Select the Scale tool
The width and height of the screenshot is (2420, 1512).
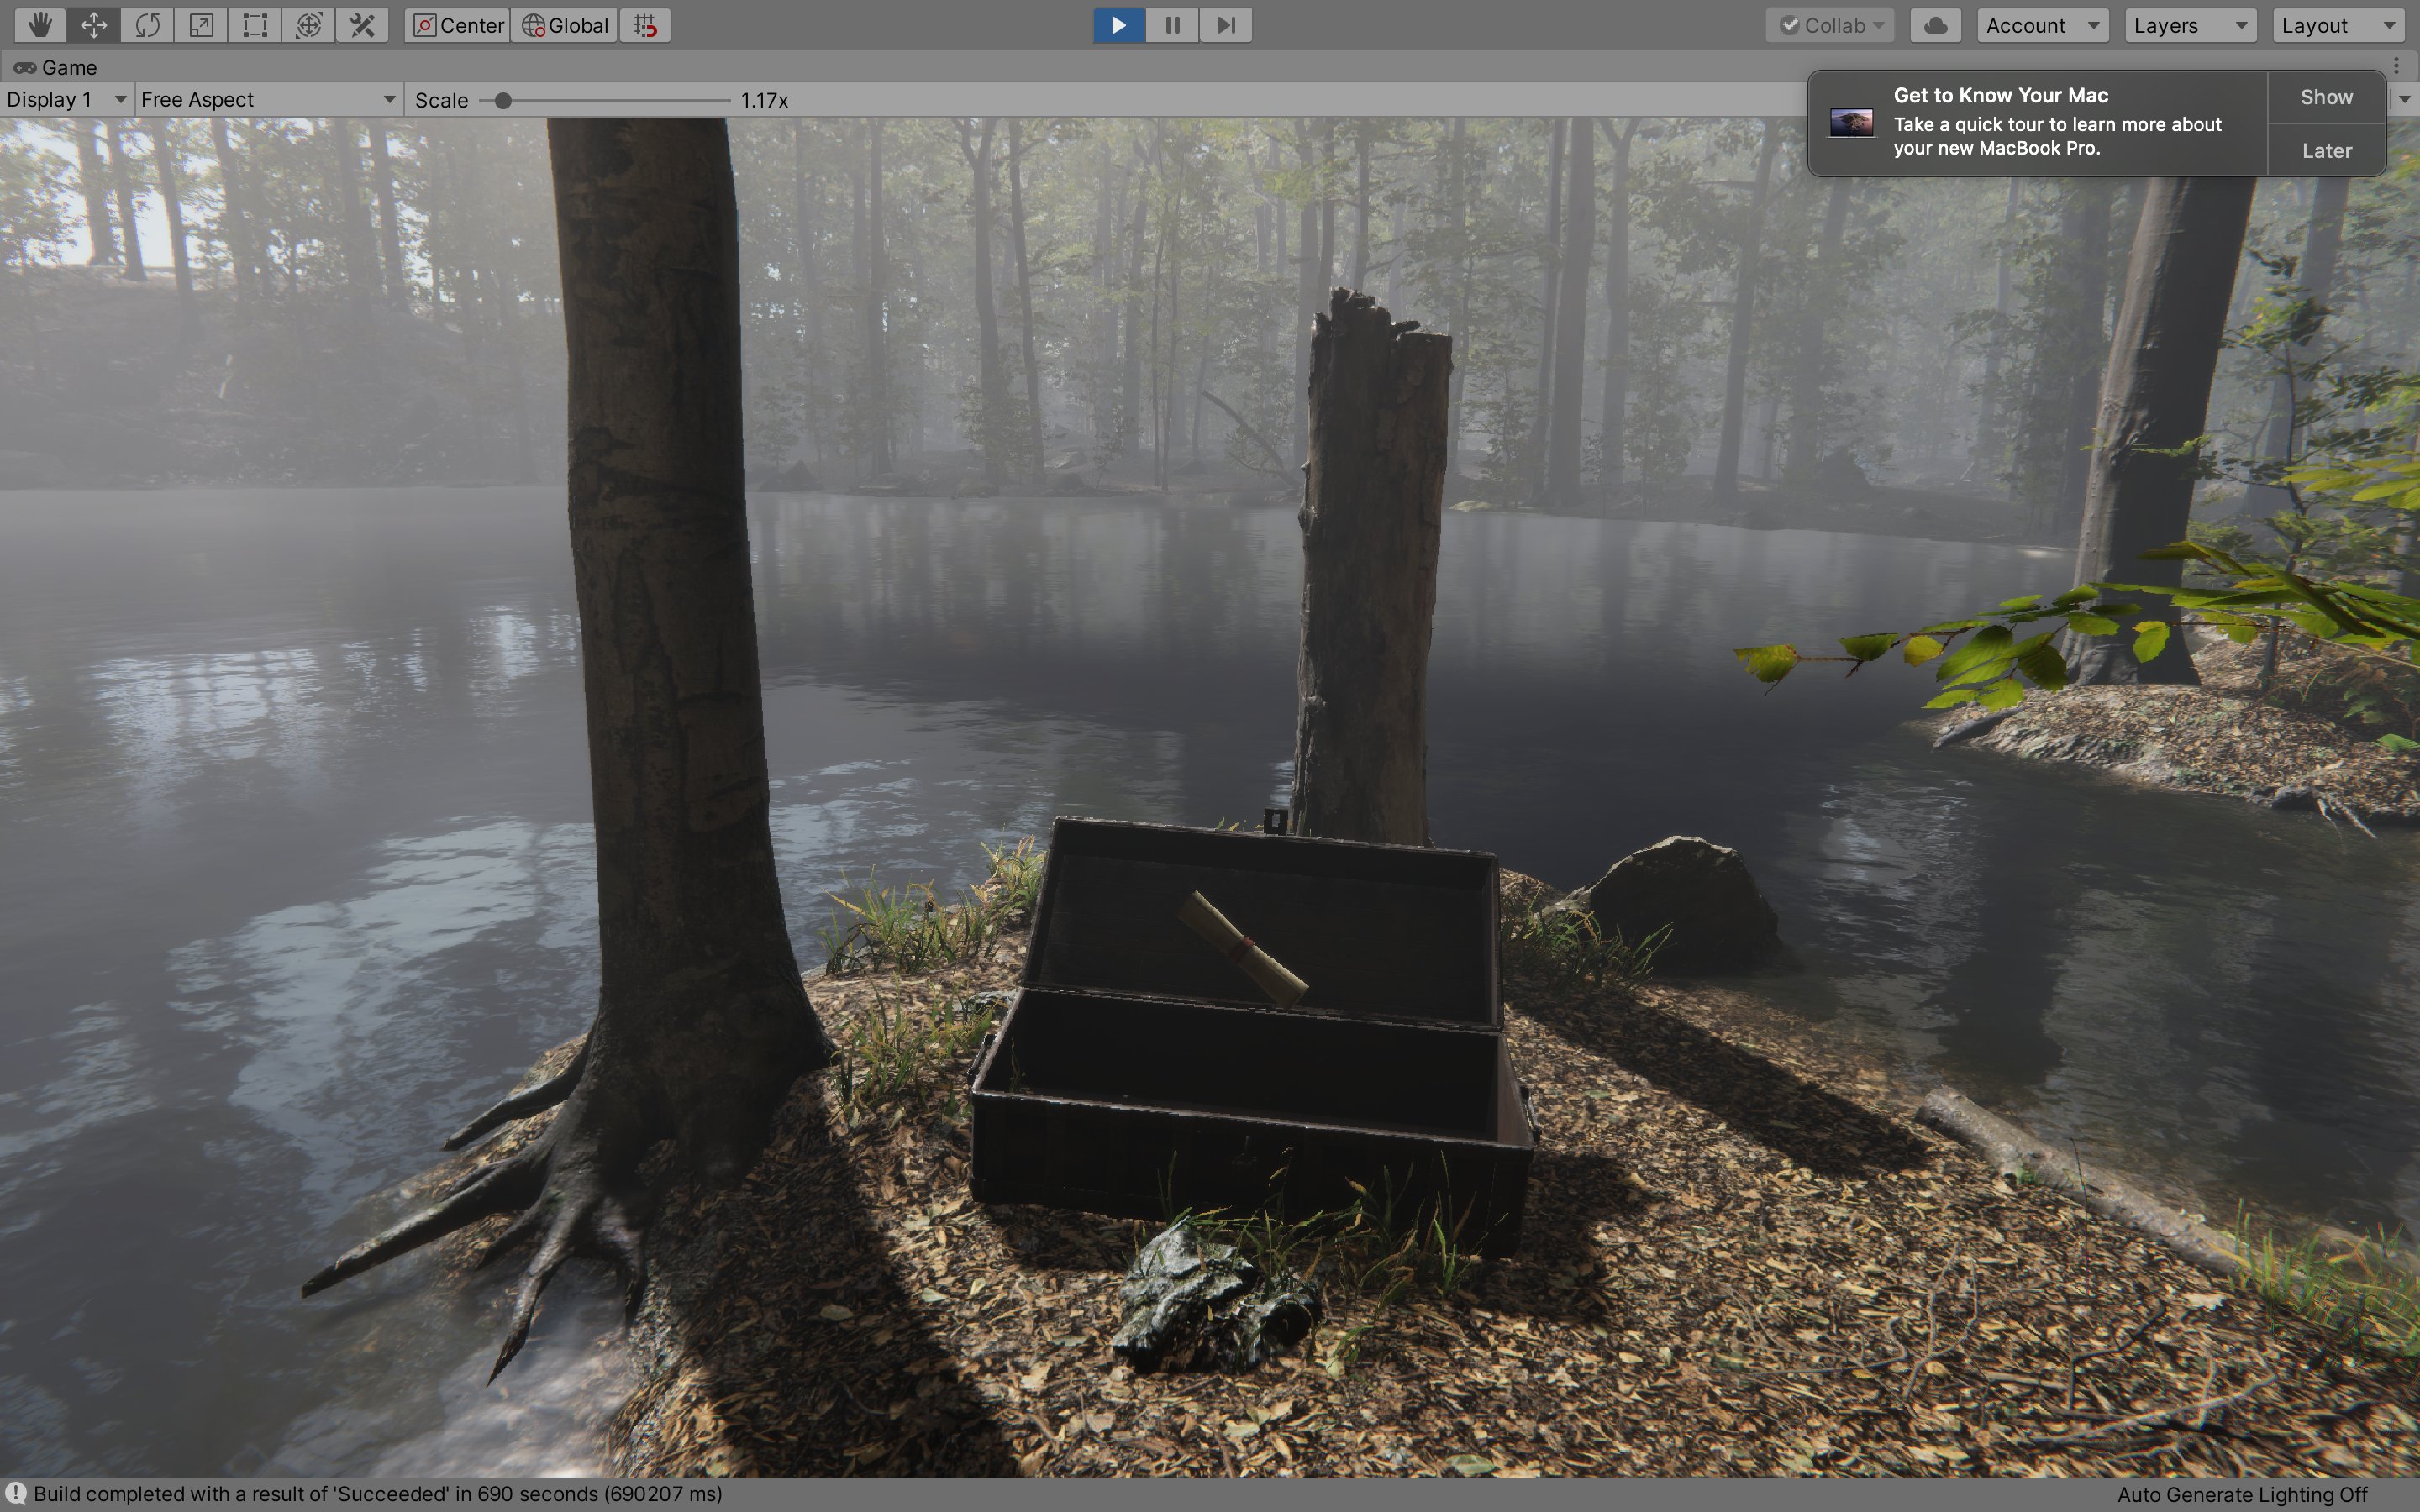201,25
